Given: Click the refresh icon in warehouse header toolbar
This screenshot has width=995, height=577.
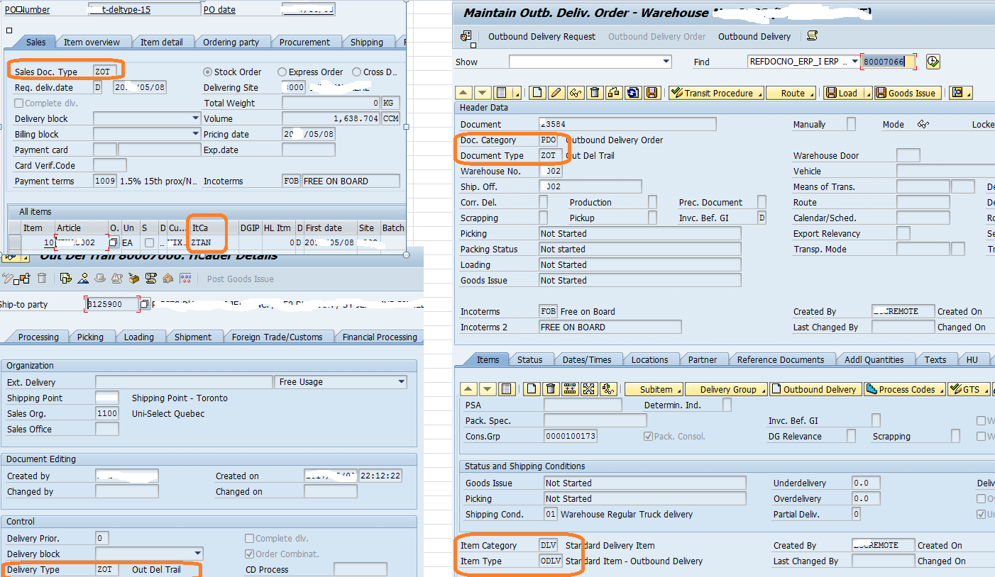Looking at the screenshot, I should (633, 93).
